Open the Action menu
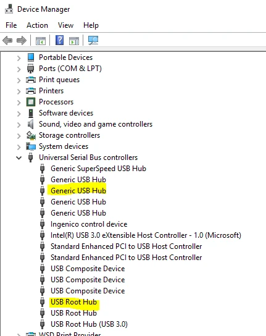 (x=37, y=25)
